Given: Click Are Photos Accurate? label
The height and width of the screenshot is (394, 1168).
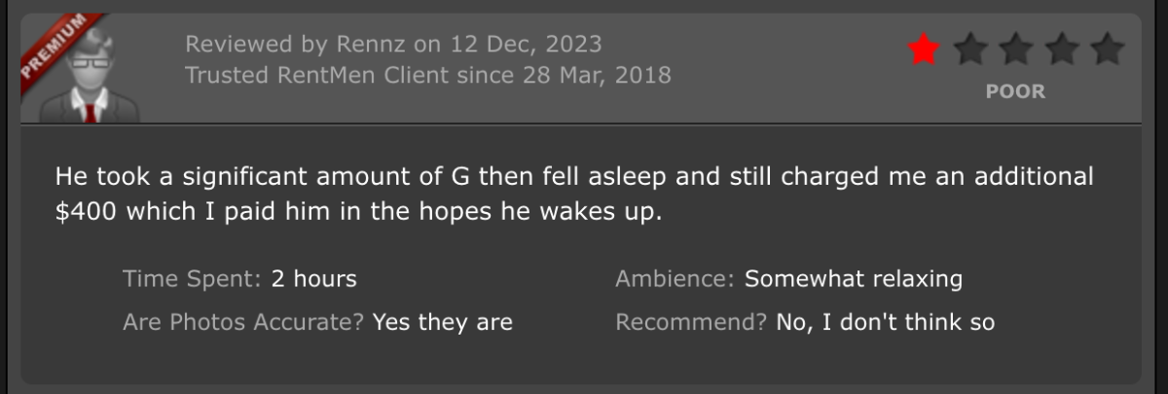Looking at the screenshot, I should click(x=243, y=322).
